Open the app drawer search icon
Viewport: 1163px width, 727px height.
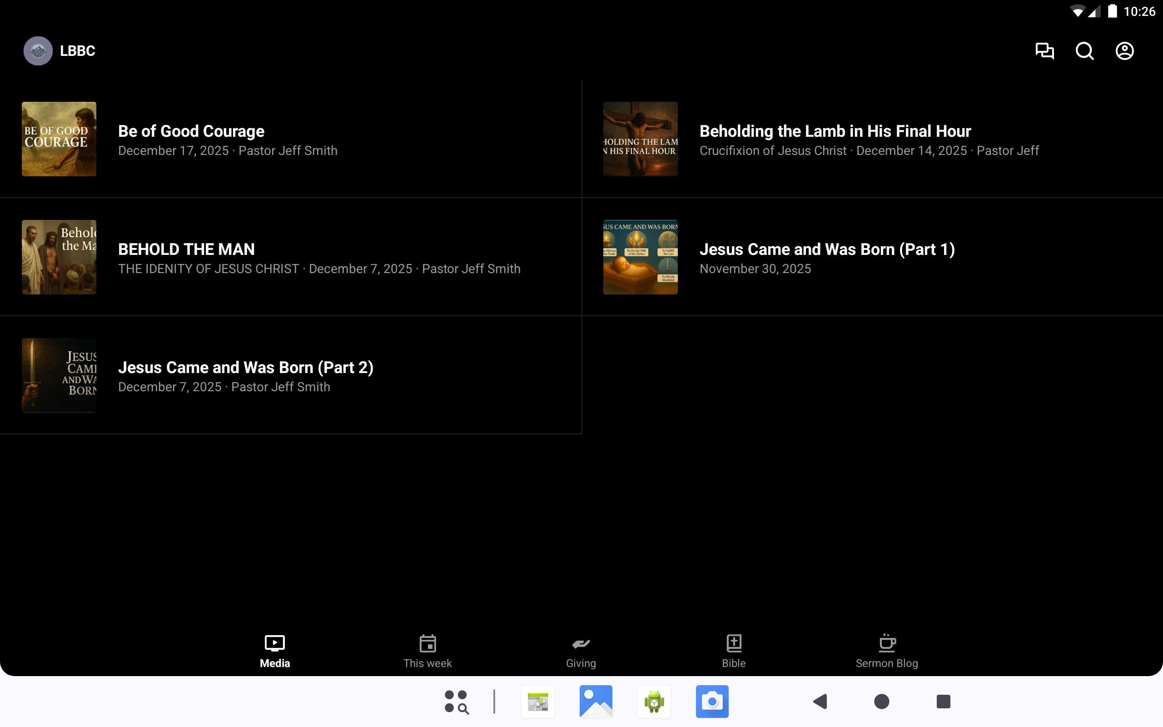(x=456, y=702)
